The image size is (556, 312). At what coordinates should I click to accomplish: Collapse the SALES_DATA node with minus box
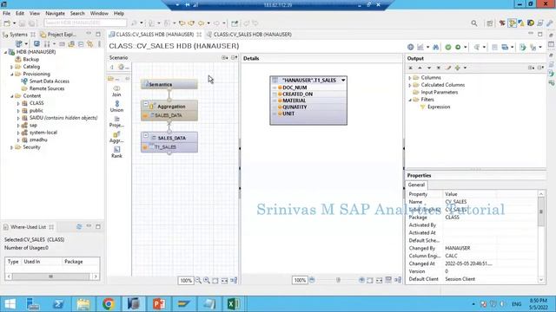[146, 135]
